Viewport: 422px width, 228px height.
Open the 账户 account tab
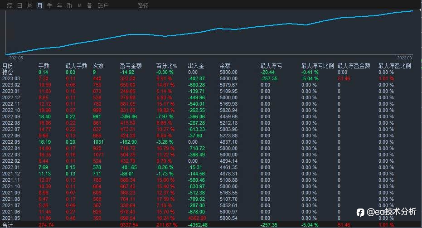point(103,5)
